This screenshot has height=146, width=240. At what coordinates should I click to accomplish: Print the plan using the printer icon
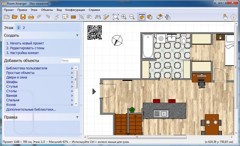point(31,17)
